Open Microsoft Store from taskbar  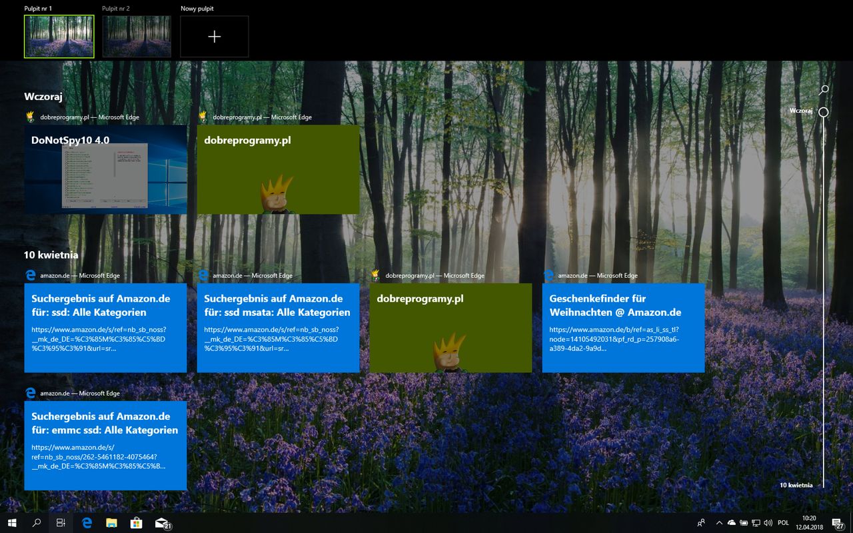tap(136, 523)
